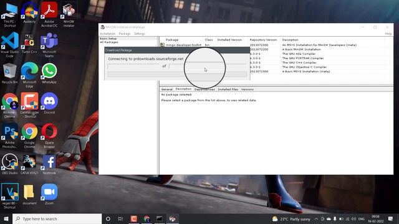Open the Installation menu
The height and width of the screenshot is (224, 399).
pyautogui.click(x=108, y=34)
